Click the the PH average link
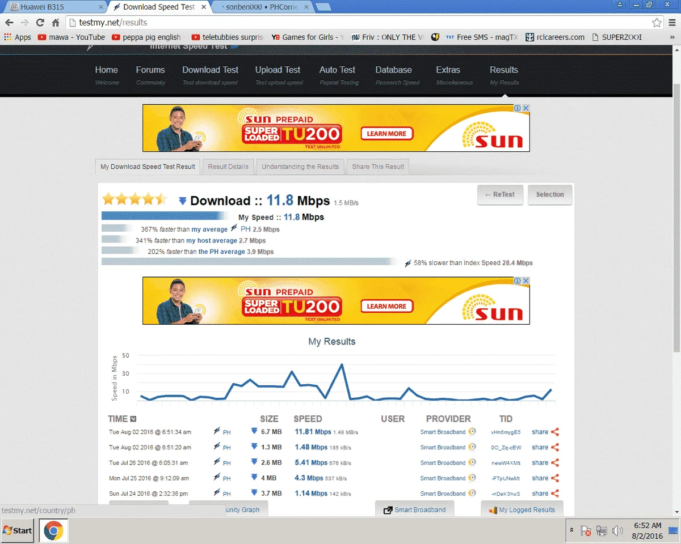This screenshot has height=544, width=681. (x=222, y=252)
